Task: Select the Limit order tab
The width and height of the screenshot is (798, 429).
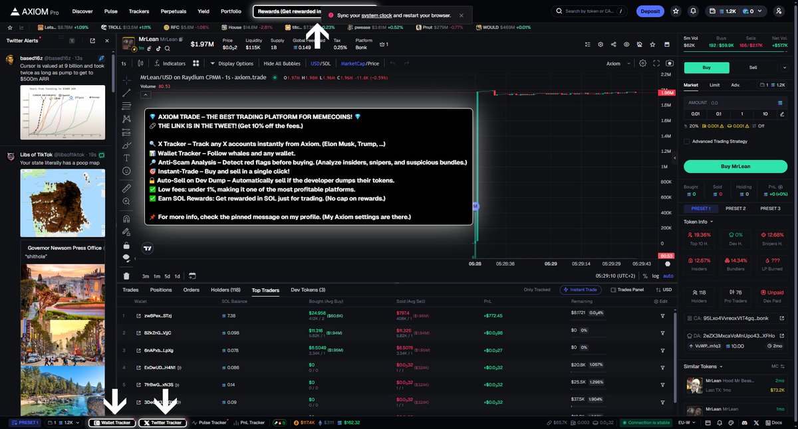Action: point(714,85)
